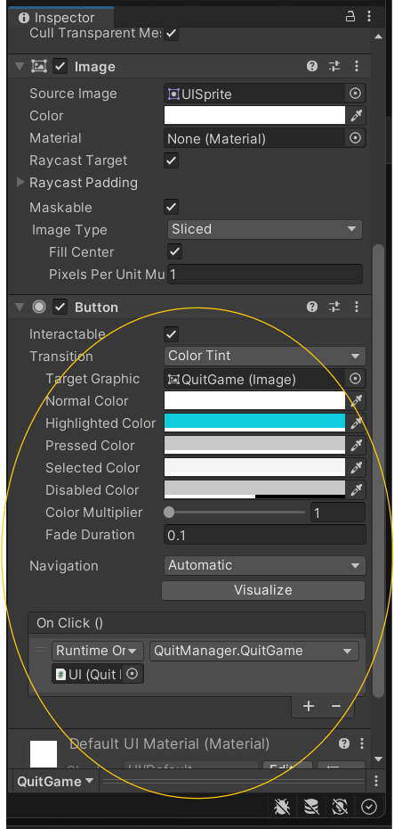The width and height of the screenshot is (394, 829).
Task: Click Pixels Per Unit Multiplier field
Action: click(265, 275)
